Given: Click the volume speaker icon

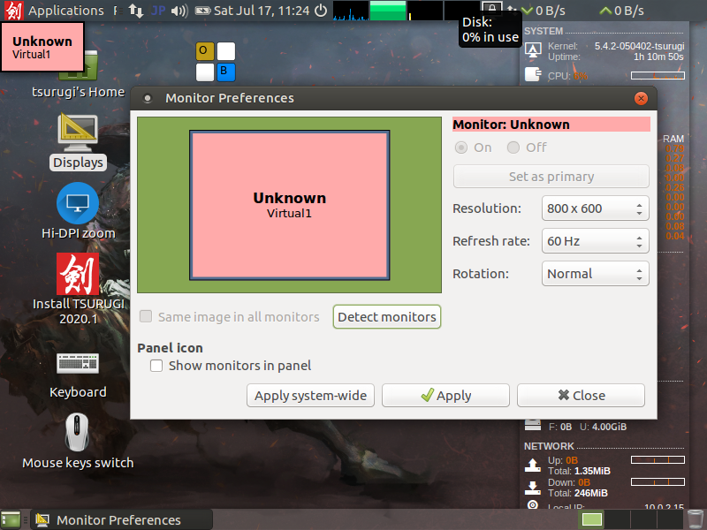Looking at the screenshot, I should tap(179, 11).
